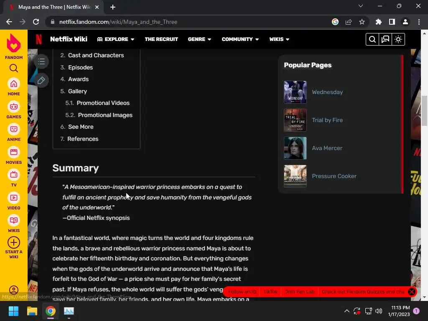The image size is (428, 321).
Task: Open the Wednesday popular page link
Action: (327, 92)
